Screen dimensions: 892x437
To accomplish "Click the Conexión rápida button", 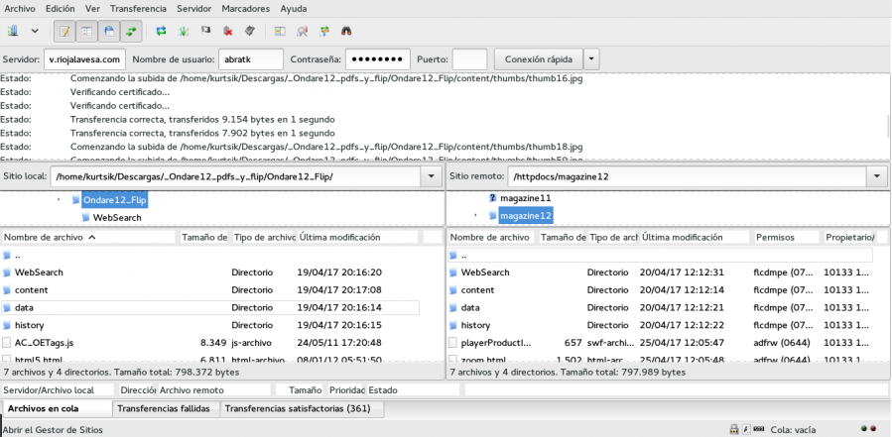I will pos(537,59).
